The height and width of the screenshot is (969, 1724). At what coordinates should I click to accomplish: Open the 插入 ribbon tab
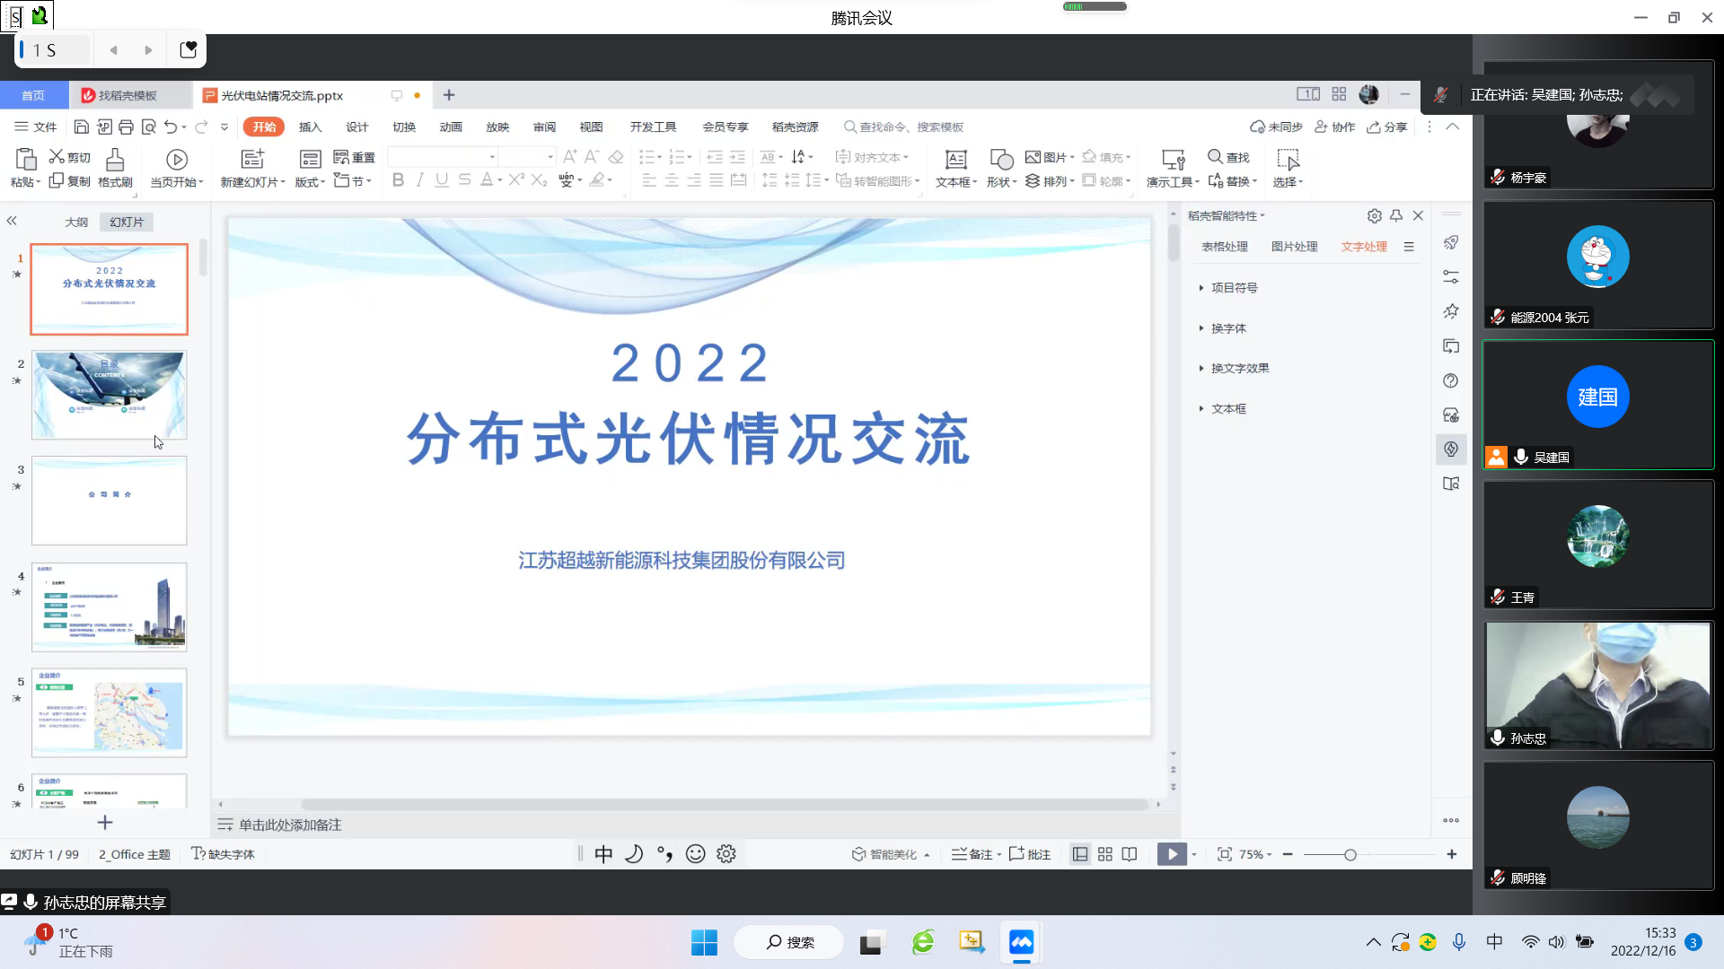click(310, 127)
